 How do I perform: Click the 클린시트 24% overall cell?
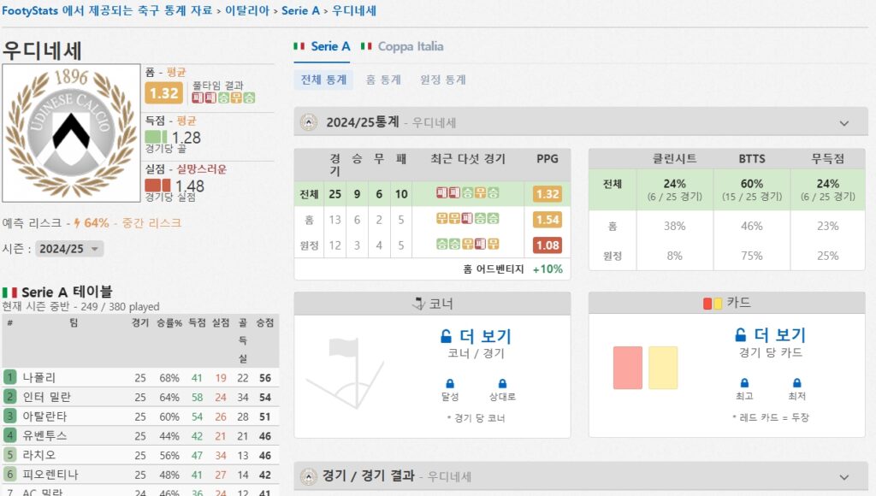click(x=674, y=190)
